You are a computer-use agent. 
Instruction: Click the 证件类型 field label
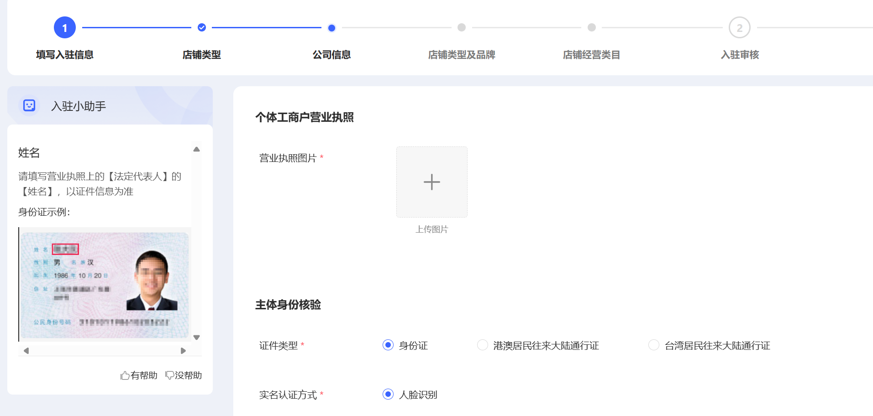click(x=279, y=346)
